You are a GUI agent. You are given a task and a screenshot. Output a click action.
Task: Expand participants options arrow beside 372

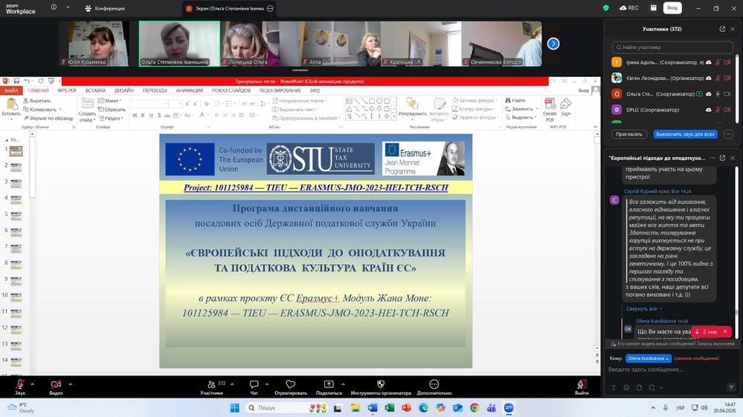click(x=232, y=384)
